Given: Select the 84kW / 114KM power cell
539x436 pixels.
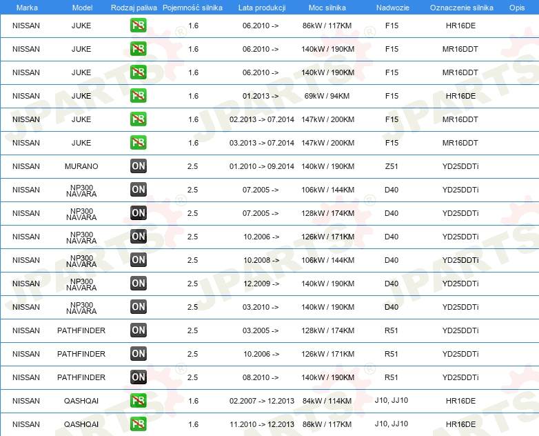Looking at the screenshot, I should pyautogui.click(x=327, y=401).
